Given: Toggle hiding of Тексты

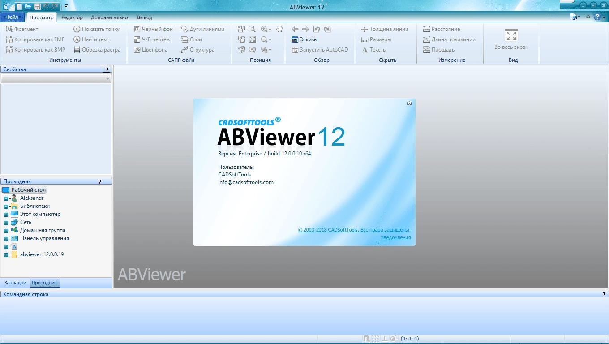Looking at the screenshot, I should click(374, 50).
